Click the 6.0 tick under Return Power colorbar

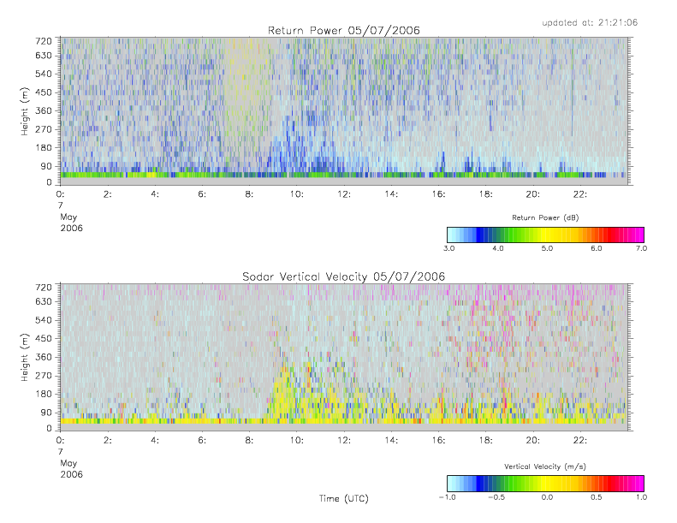(x=597, y=248)
